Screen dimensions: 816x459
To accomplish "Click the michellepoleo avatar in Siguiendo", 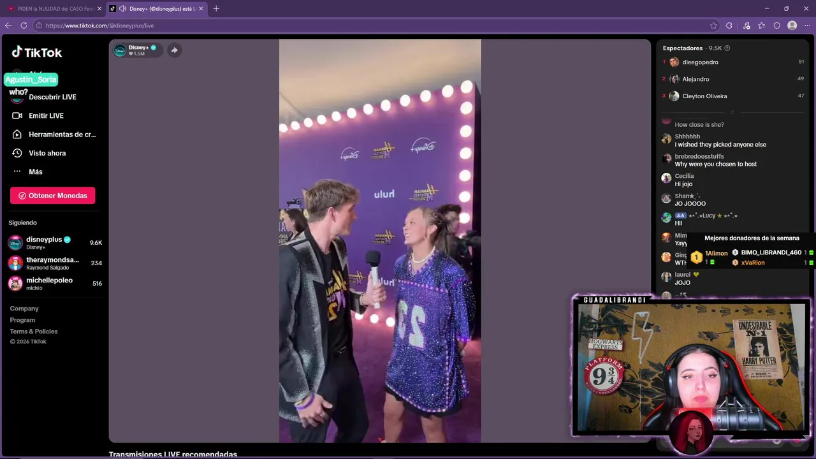I will [x=15, y=284].
